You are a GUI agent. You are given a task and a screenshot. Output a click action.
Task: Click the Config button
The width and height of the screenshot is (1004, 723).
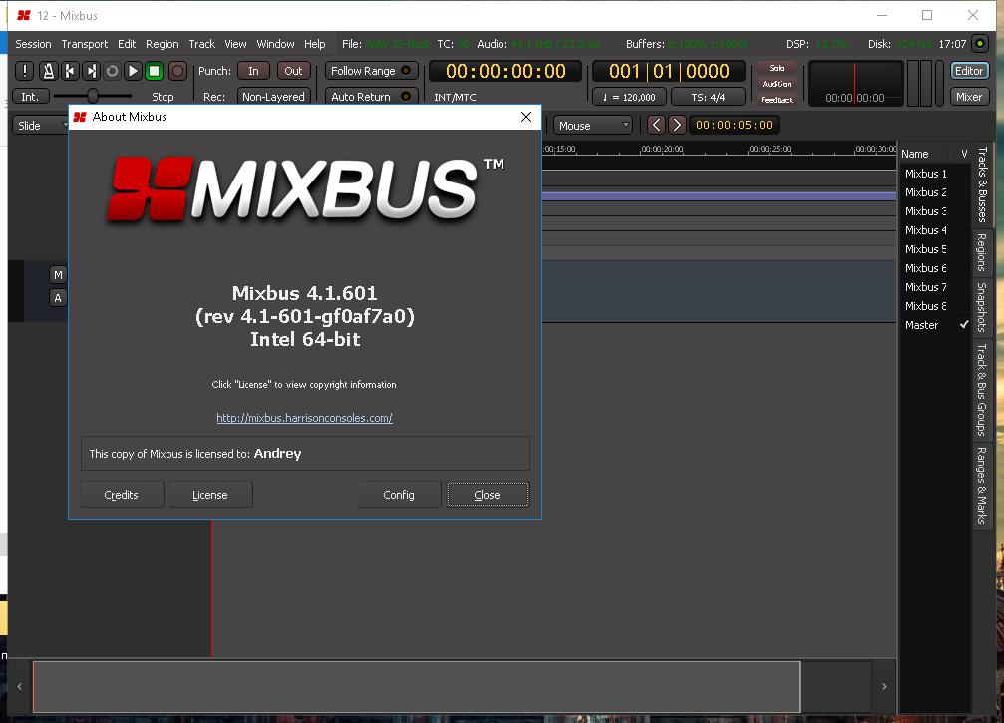pos(398,495)
